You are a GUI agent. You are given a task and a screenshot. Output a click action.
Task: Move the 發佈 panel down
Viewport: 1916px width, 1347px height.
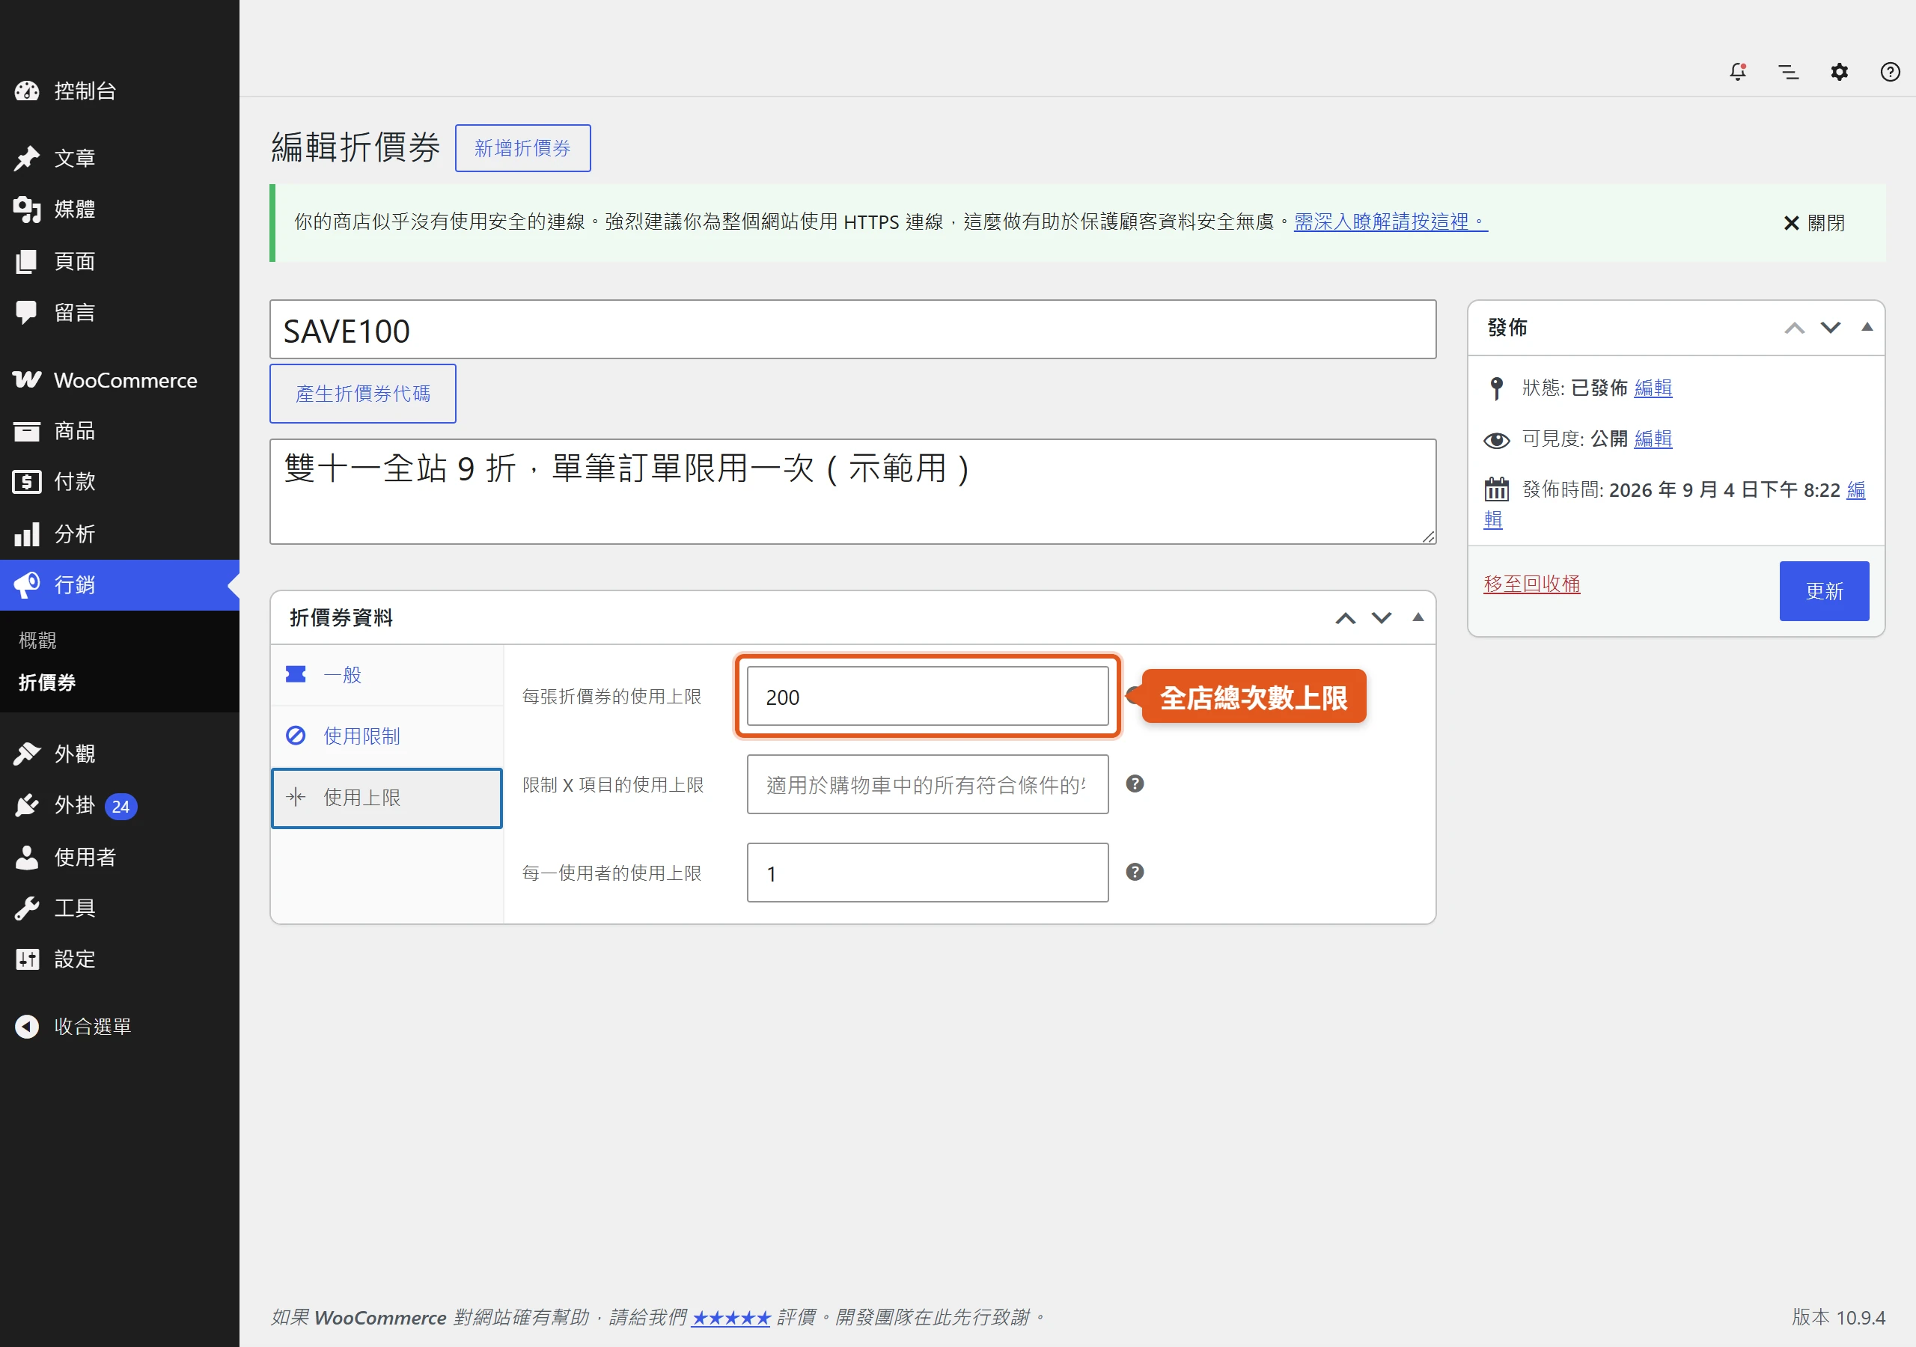pos(1831,328)
